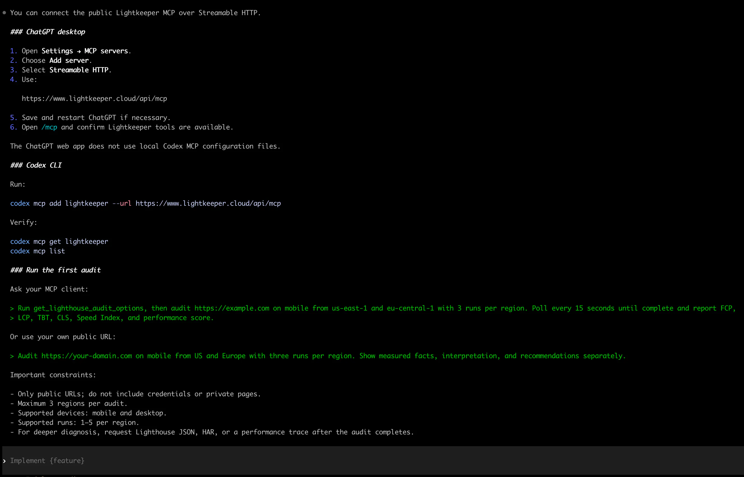Click the 'codex mcp get lightkeeper' command
The image size is (744, 477).
tap(59, 242)
